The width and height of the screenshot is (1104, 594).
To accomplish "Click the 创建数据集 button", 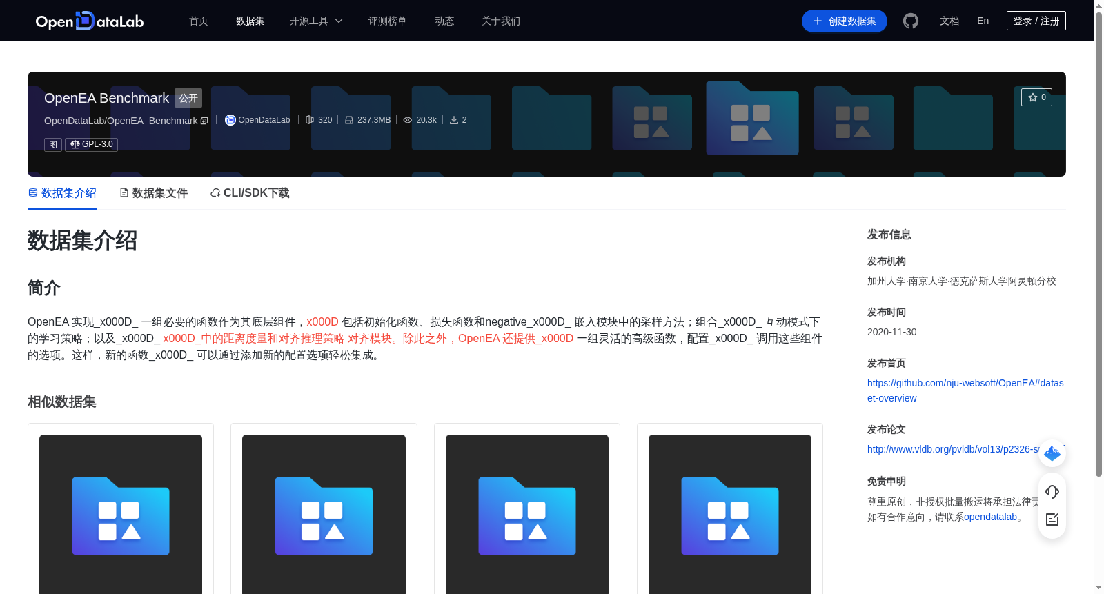I will 845,21.
